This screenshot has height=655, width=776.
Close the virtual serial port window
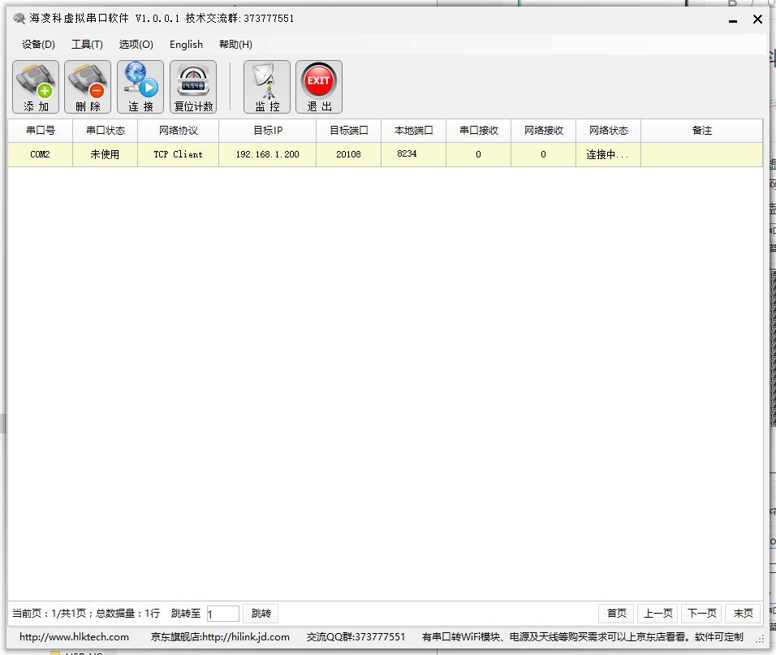click(x=757, y=19)
